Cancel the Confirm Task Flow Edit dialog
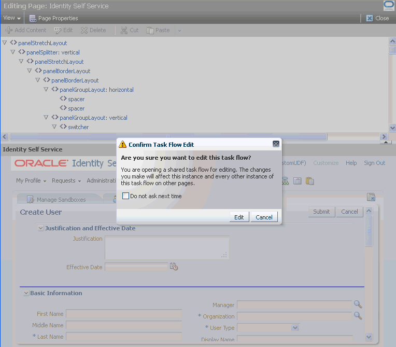Viewport: 396px width, 347px height. (x=264, y=217)
